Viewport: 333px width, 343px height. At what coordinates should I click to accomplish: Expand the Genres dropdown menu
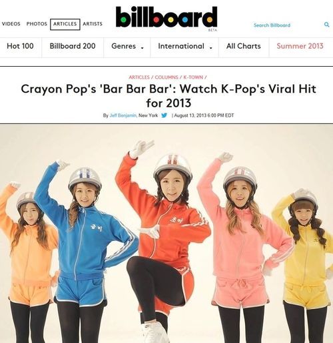tap(127, 46)
